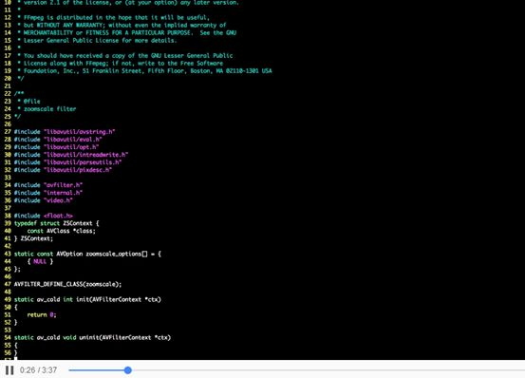Click the "Lesser General Public License for more details" line

(x=97, y=40)
